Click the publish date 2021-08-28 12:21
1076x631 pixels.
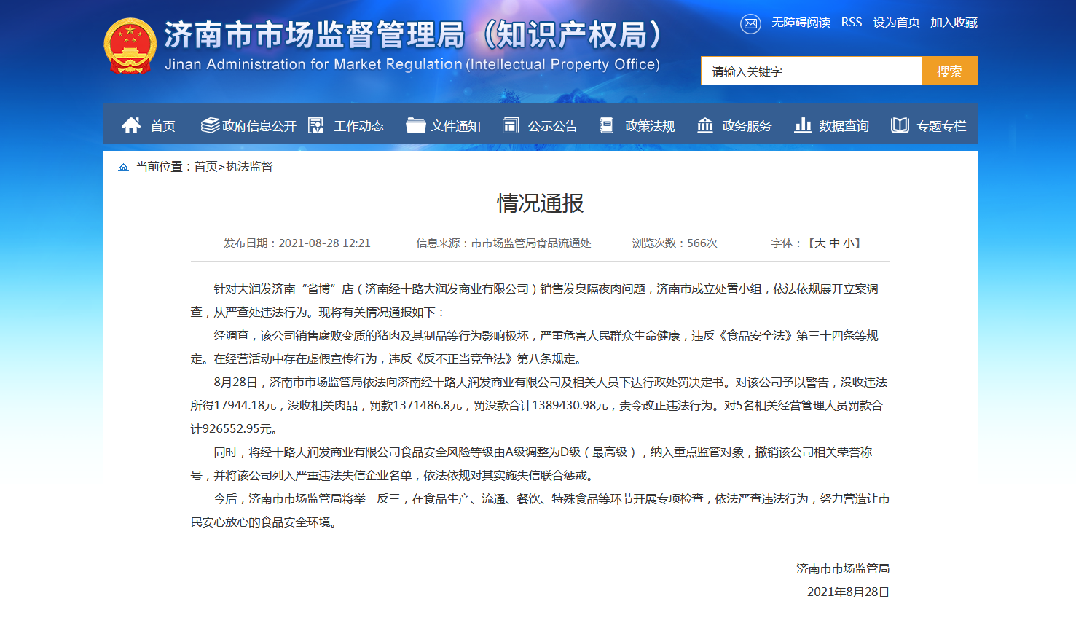point(324,243)
